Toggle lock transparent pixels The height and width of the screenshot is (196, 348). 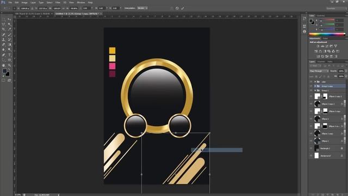pos(316,76)
